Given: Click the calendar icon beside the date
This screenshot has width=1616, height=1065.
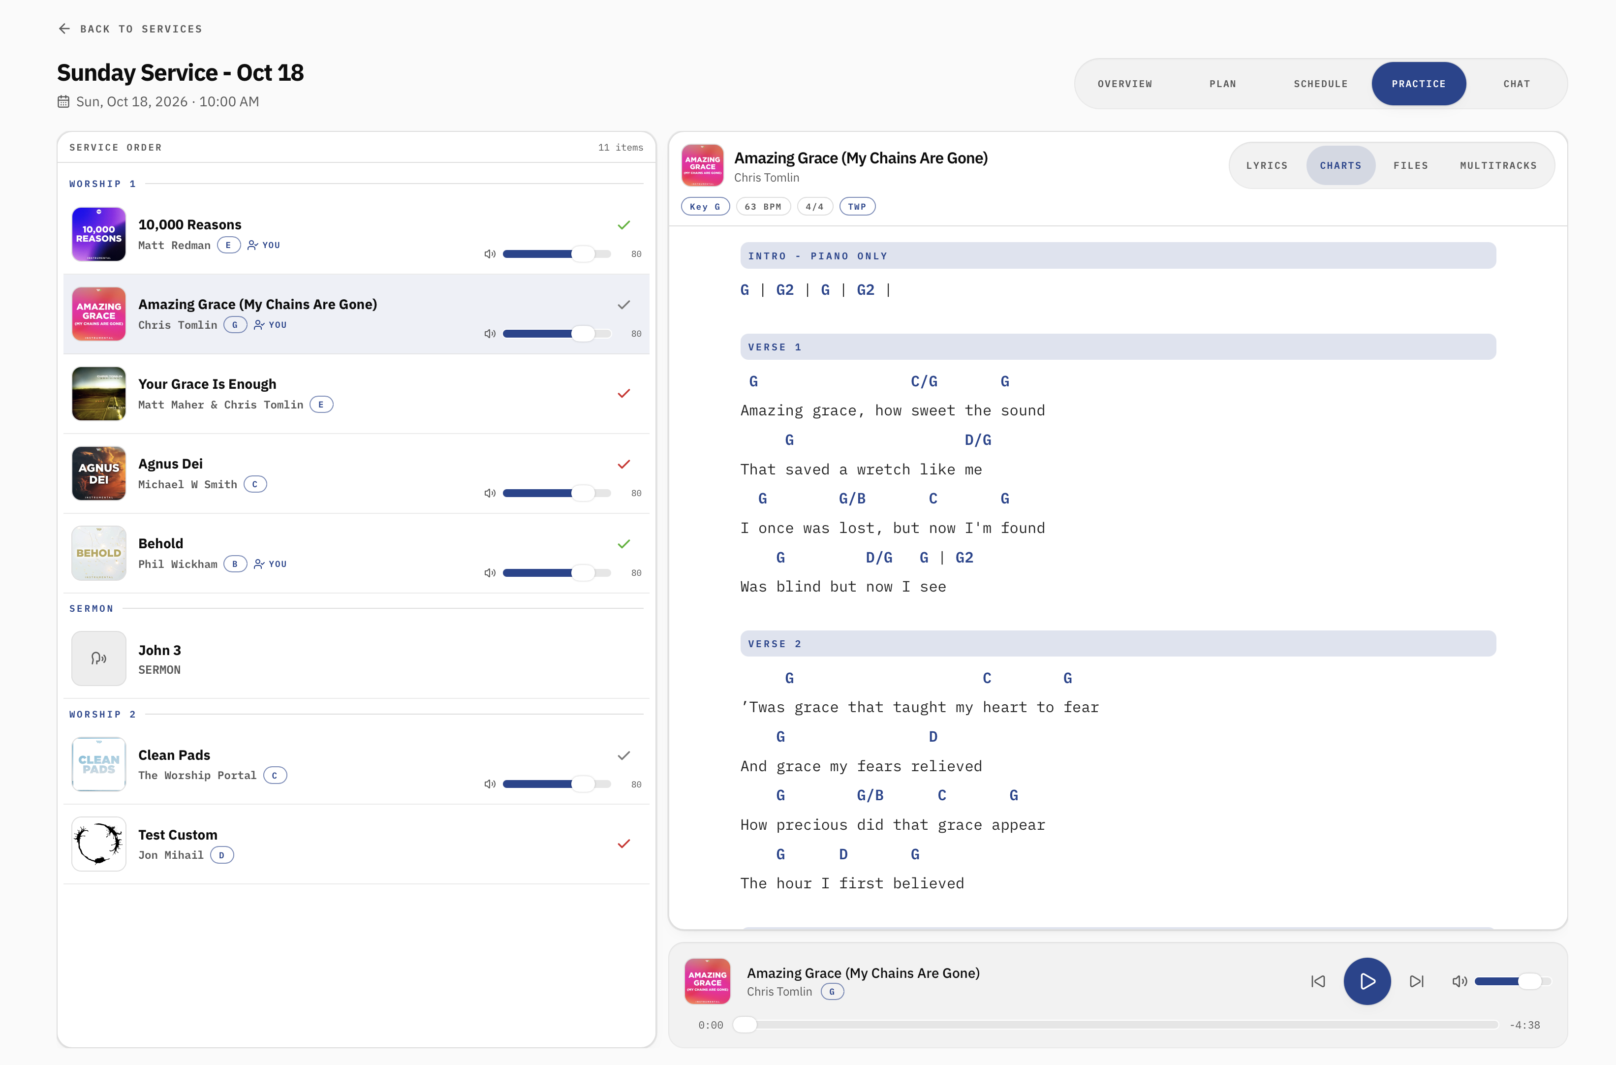Looking at the screenshot, I should click(x=63, y=102).
